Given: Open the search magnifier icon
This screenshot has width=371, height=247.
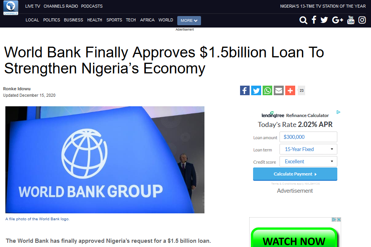Looking at the screenshot, I should [303, 20].
